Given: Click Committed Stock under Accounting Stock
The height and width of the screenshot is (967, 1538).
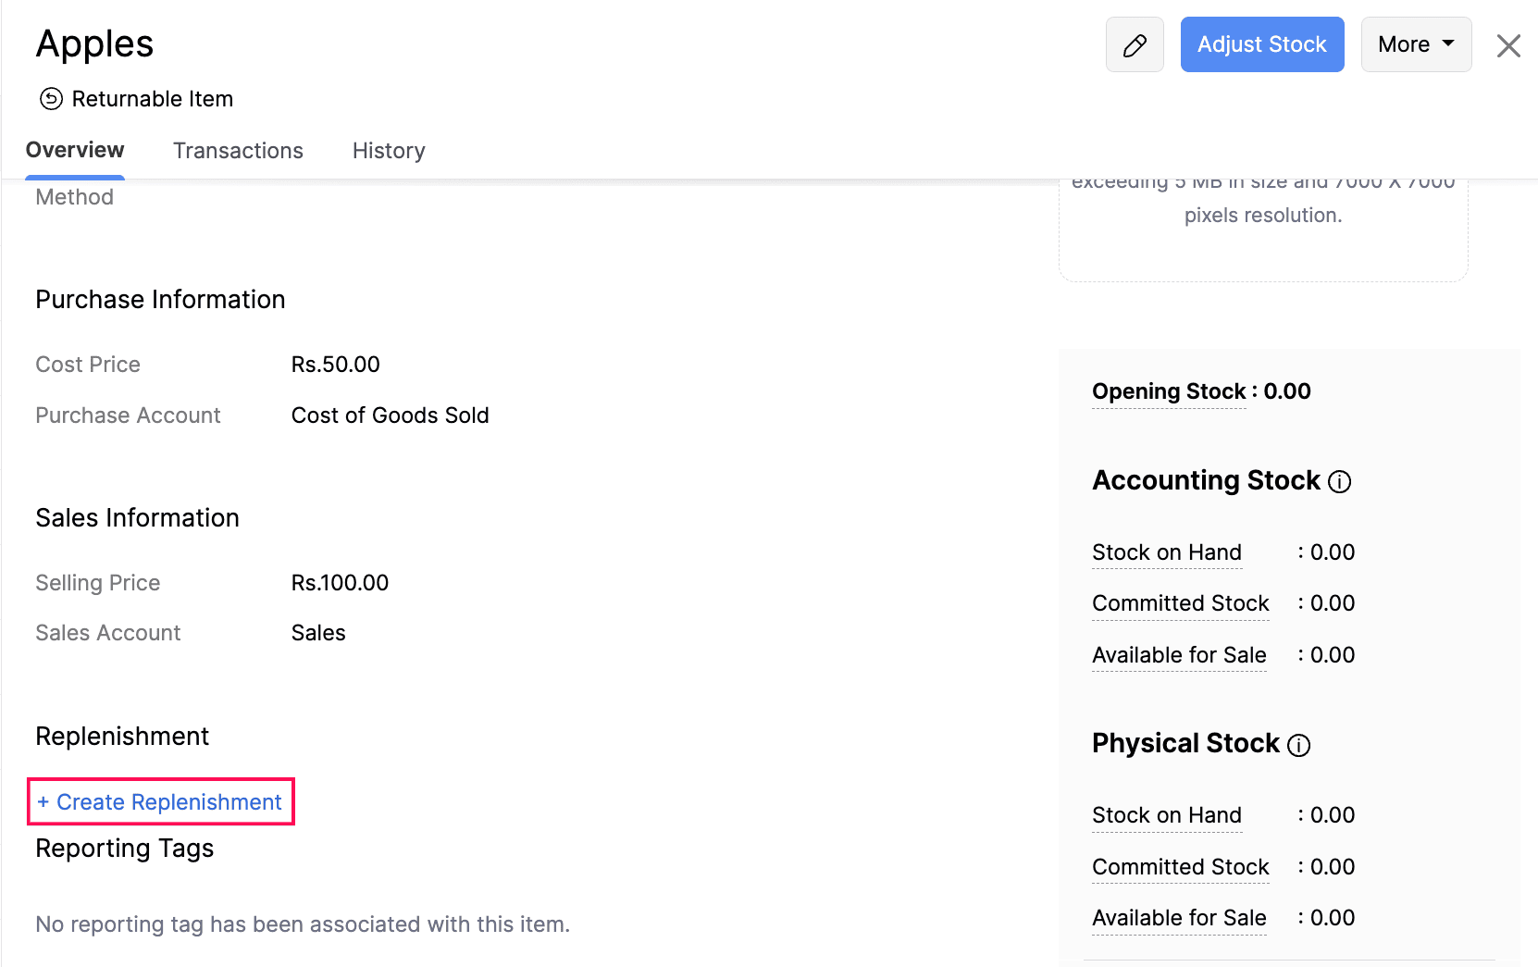Looking at the screenshot, I should (x=1180, y=603).
